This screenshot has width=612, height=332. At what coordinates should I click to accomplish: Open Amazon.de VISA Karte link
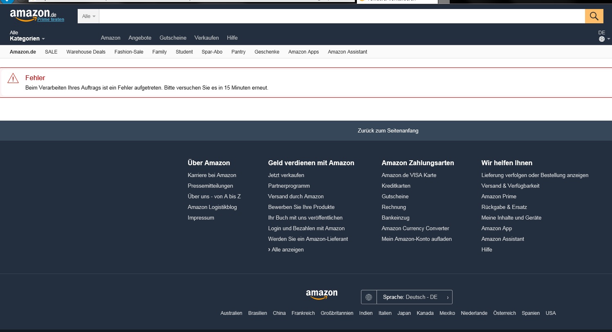pos(409,175)
